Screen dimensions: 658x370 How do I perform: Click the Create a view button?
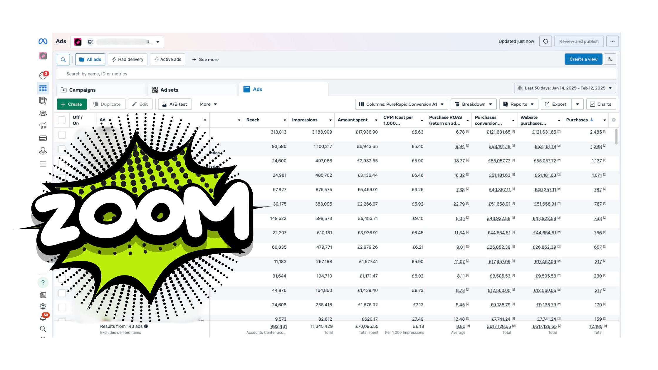click(x=583, y=59)
